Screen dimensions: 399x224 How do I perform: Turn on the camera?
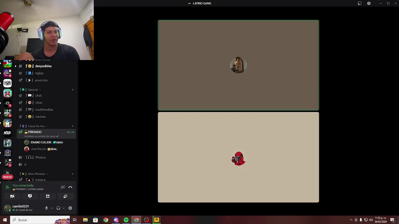click(x=12, y=196)
